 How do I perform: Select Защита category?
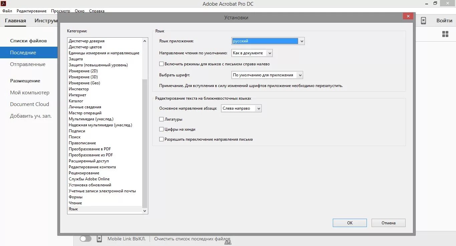click(x=104, y=59)
